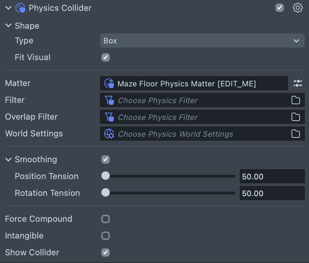The image size is (309, 263).
Task: Collapse the Physics Collider section
Action: point(8,8)
